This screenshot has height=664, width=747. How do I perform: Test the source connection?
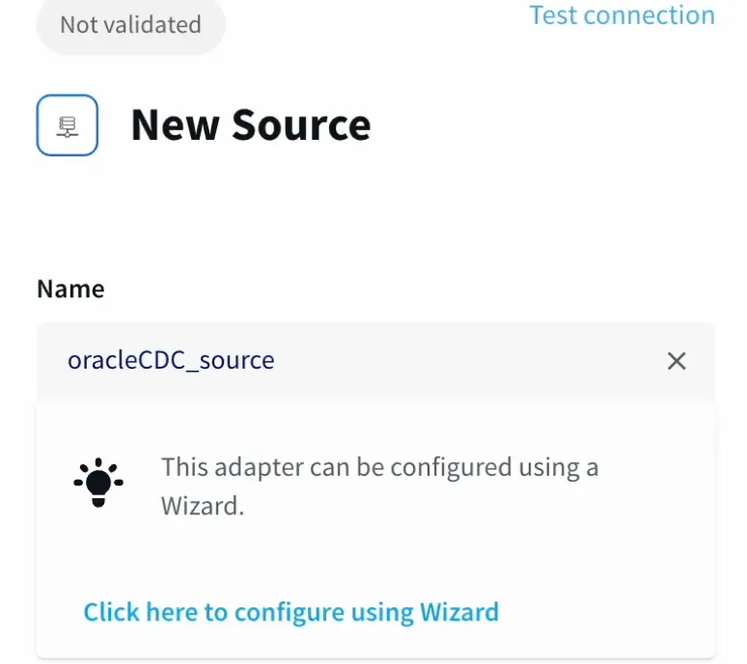click(622, 15)
